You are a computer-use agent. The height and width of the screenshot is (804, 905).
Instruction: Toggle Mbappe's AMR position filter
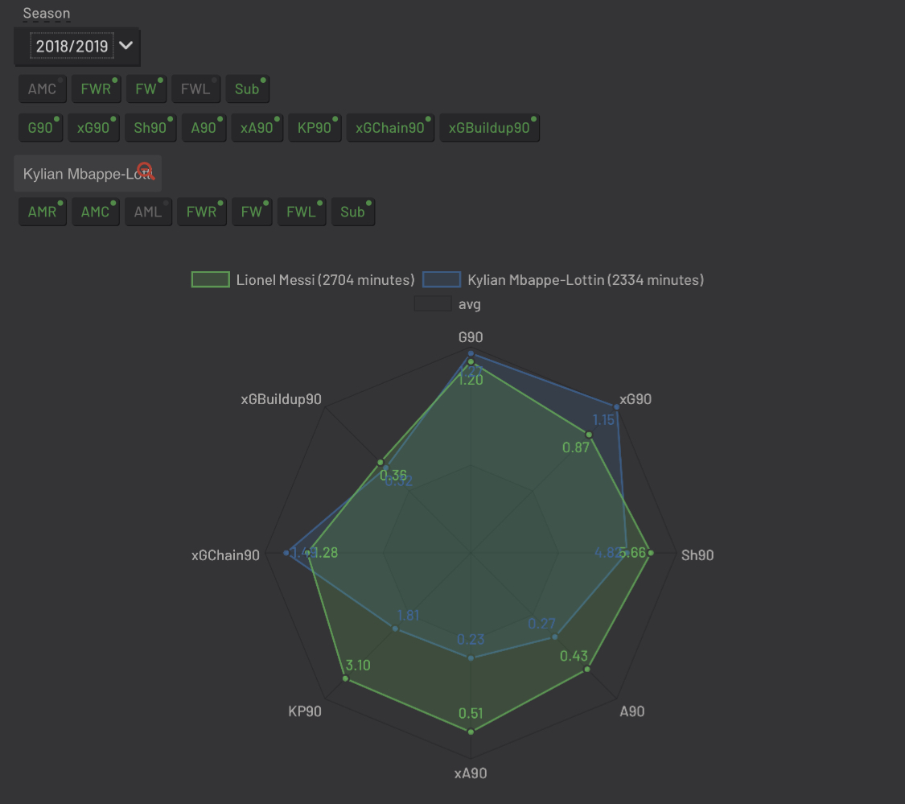pos(42,212)
